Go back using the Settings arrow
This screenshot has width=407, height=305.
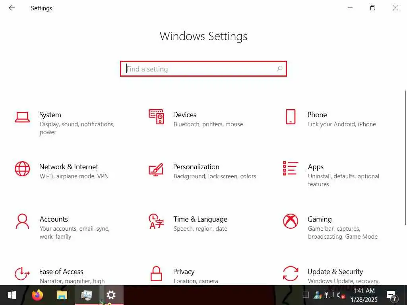[12, 8]
